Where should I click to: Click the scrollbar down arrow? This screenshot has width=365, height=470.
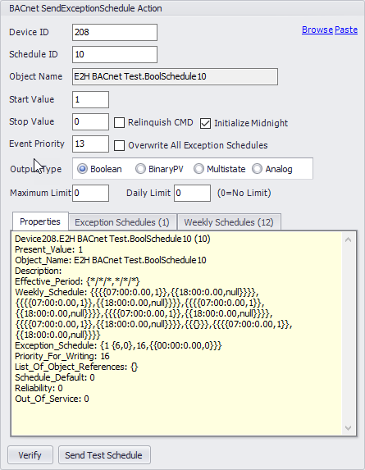[349, 427]
